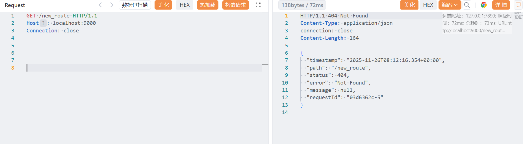Click the 138bytes / 72ms response size tag

(x=302, y=5)
